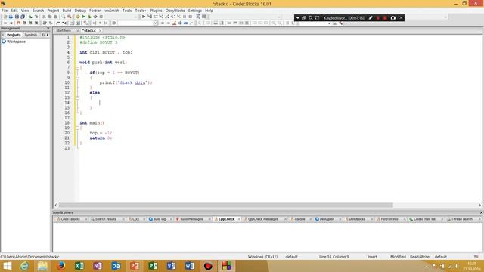The height and width of the screenshot is (272, 484).
Task: Collapse the push function fold marker
Action: point(77,67)
